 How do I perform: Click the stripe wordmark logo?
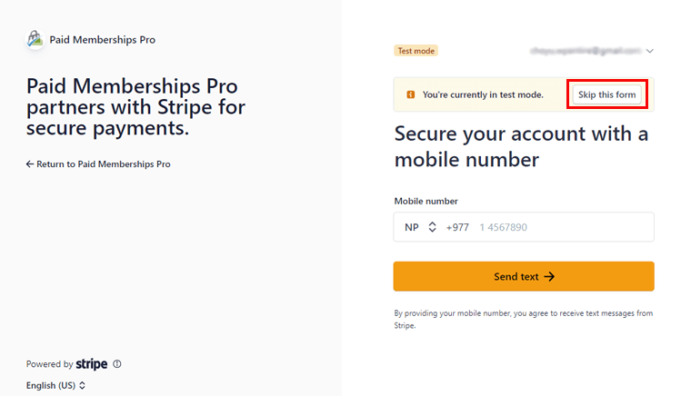pyautogui.click(x=92, y=364)
